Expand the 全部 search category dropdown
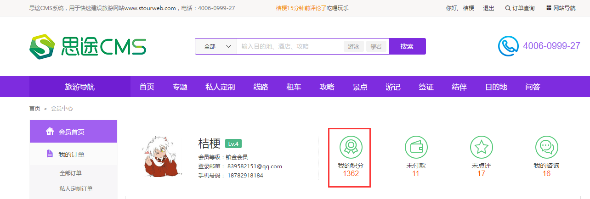Screen dimensions: 590x199 (216, 46)
